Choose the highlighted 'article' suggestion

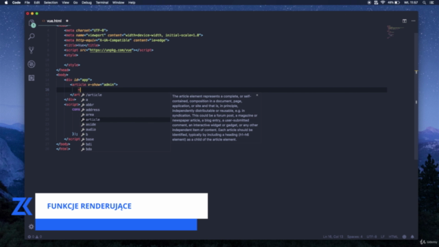[x=126, y=119]
